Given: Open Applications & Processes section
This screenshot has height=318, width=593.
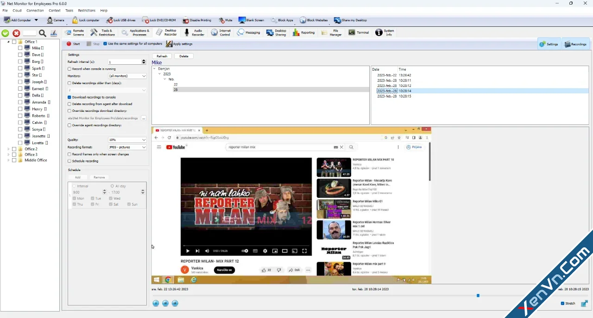Looking at the screenshot, I should click(135, 33).
